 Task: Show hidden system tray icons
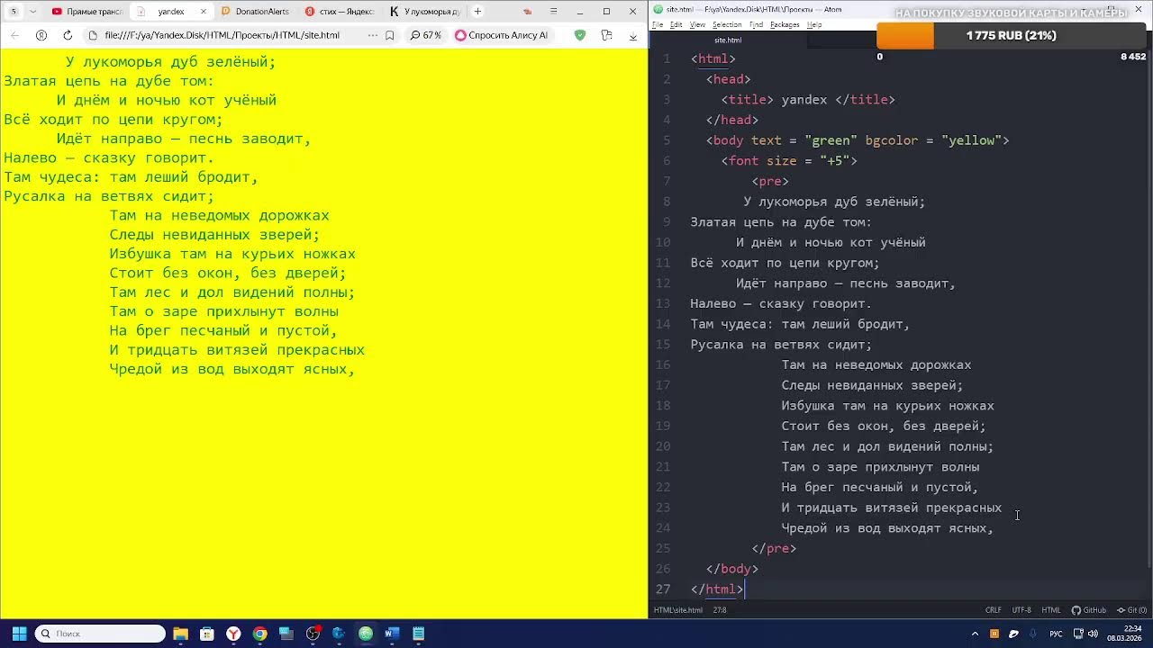click(976, 634)
